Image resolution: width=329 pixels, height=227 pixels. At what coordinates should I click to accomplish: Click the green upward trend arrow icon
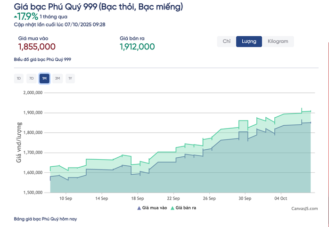pyautogui.click(x=16, y=17)
